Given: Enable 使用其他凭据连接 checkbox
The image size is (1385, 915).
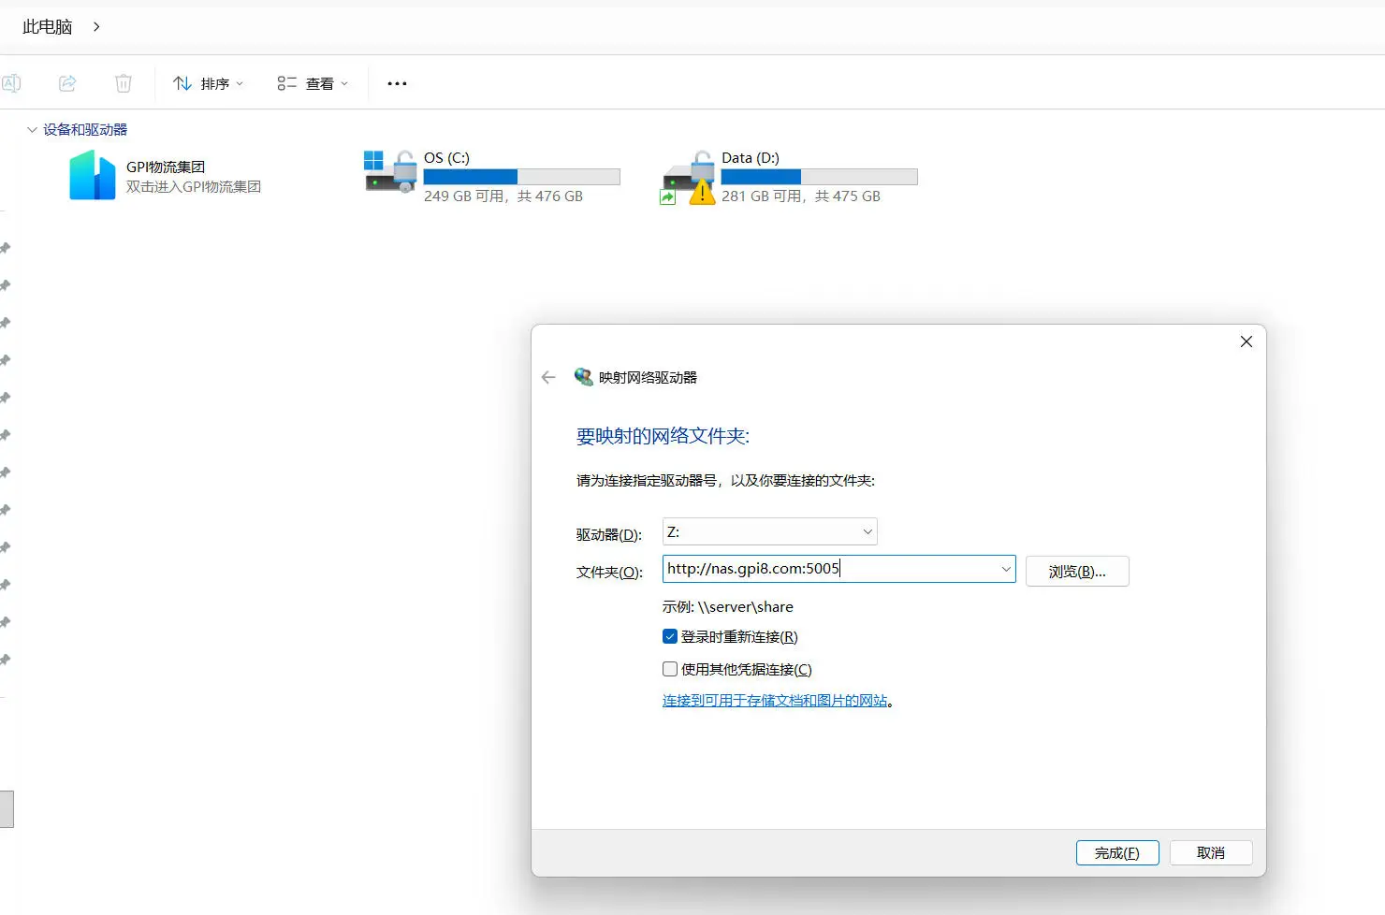Looking at the screenshot, I should 670,669.
